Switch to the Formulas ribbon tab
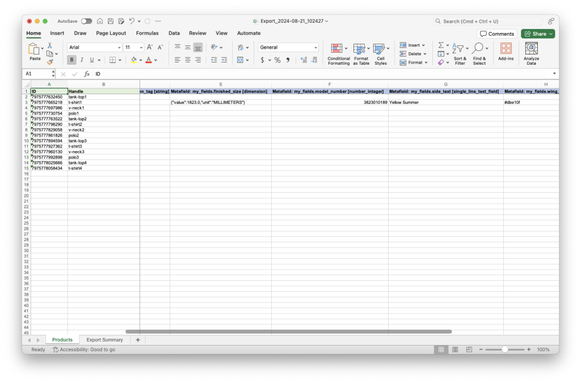Screen dimensions: 581x383 pos(147,33)
